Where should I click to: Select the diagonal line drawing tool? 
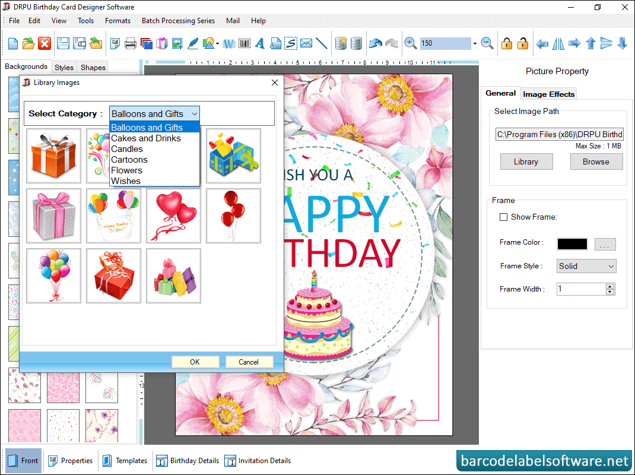pyautogui.click(x=322, y=43)
